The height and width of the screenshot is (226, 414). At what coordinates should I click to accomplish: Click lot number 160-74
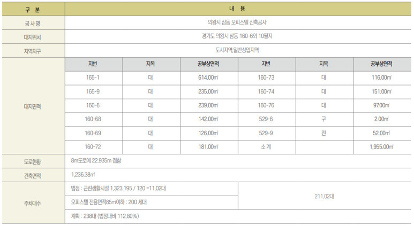266,92
